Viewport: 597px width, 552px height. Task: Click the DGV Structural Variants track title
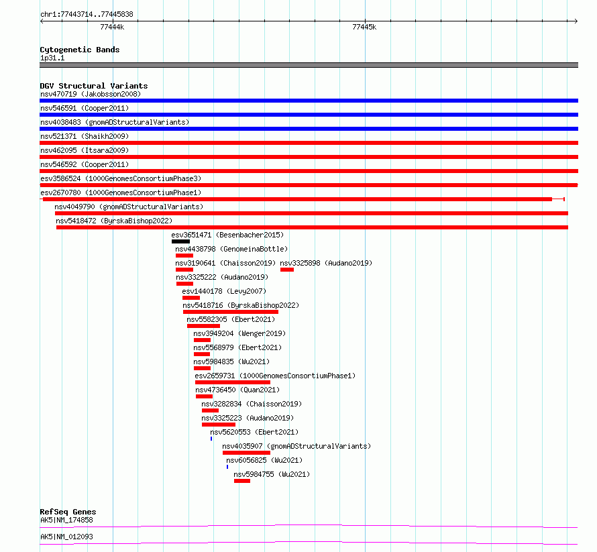click(x=94, y=86)
